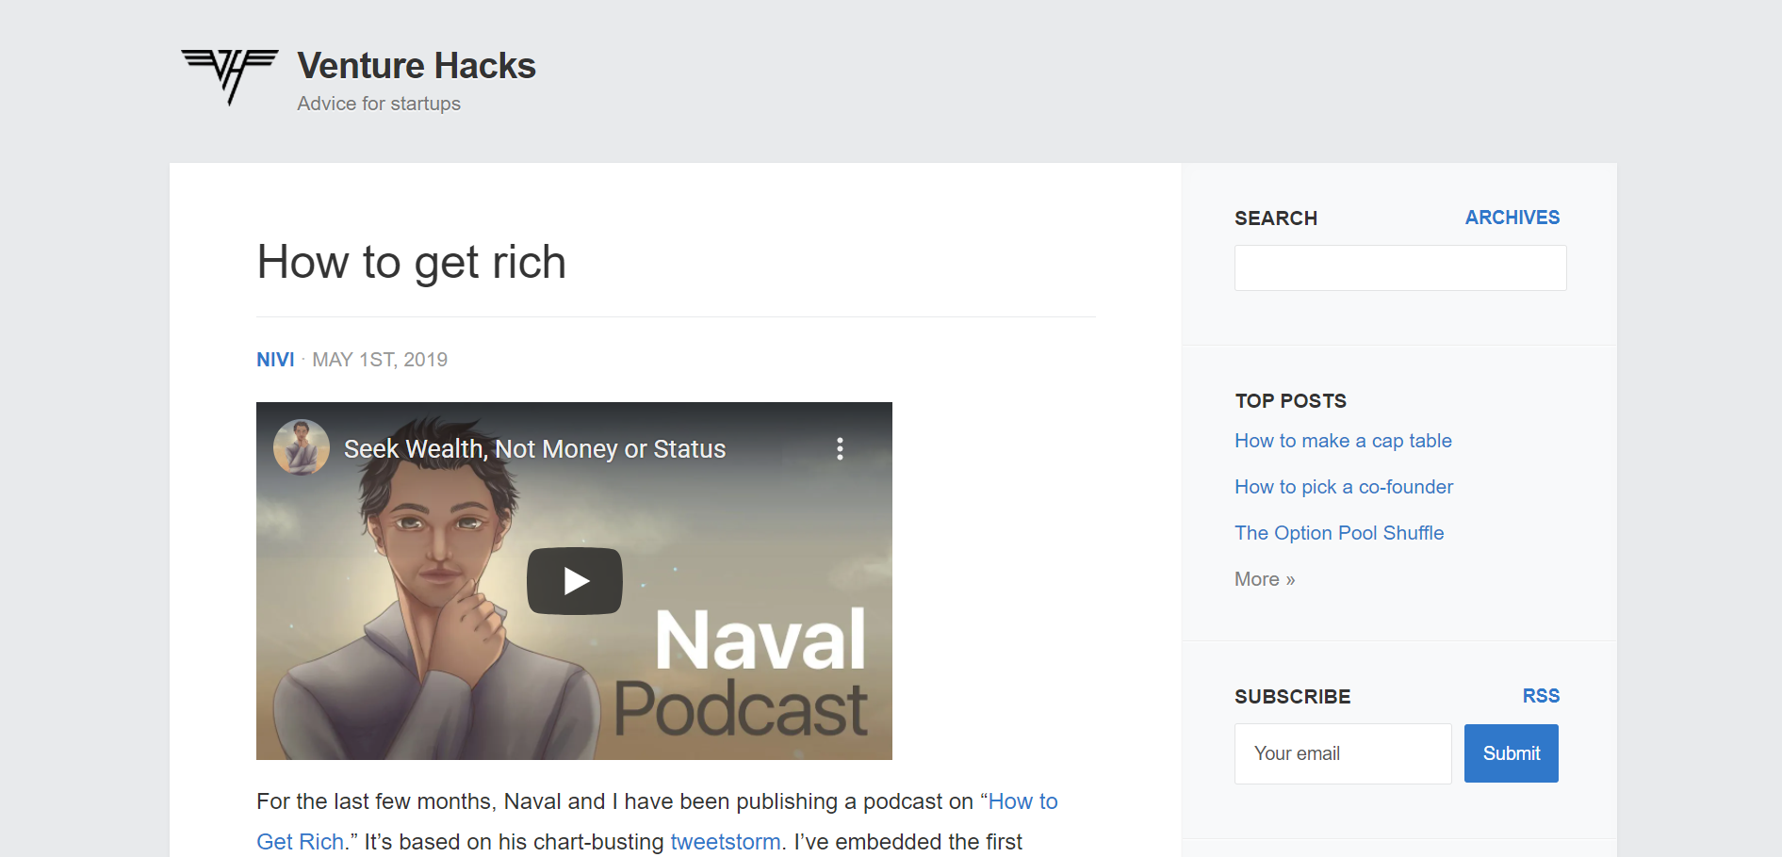Viewport: 1782px width, 857px height.
Task: Open the tweetstorm link in the article
Action: point(726,842)
